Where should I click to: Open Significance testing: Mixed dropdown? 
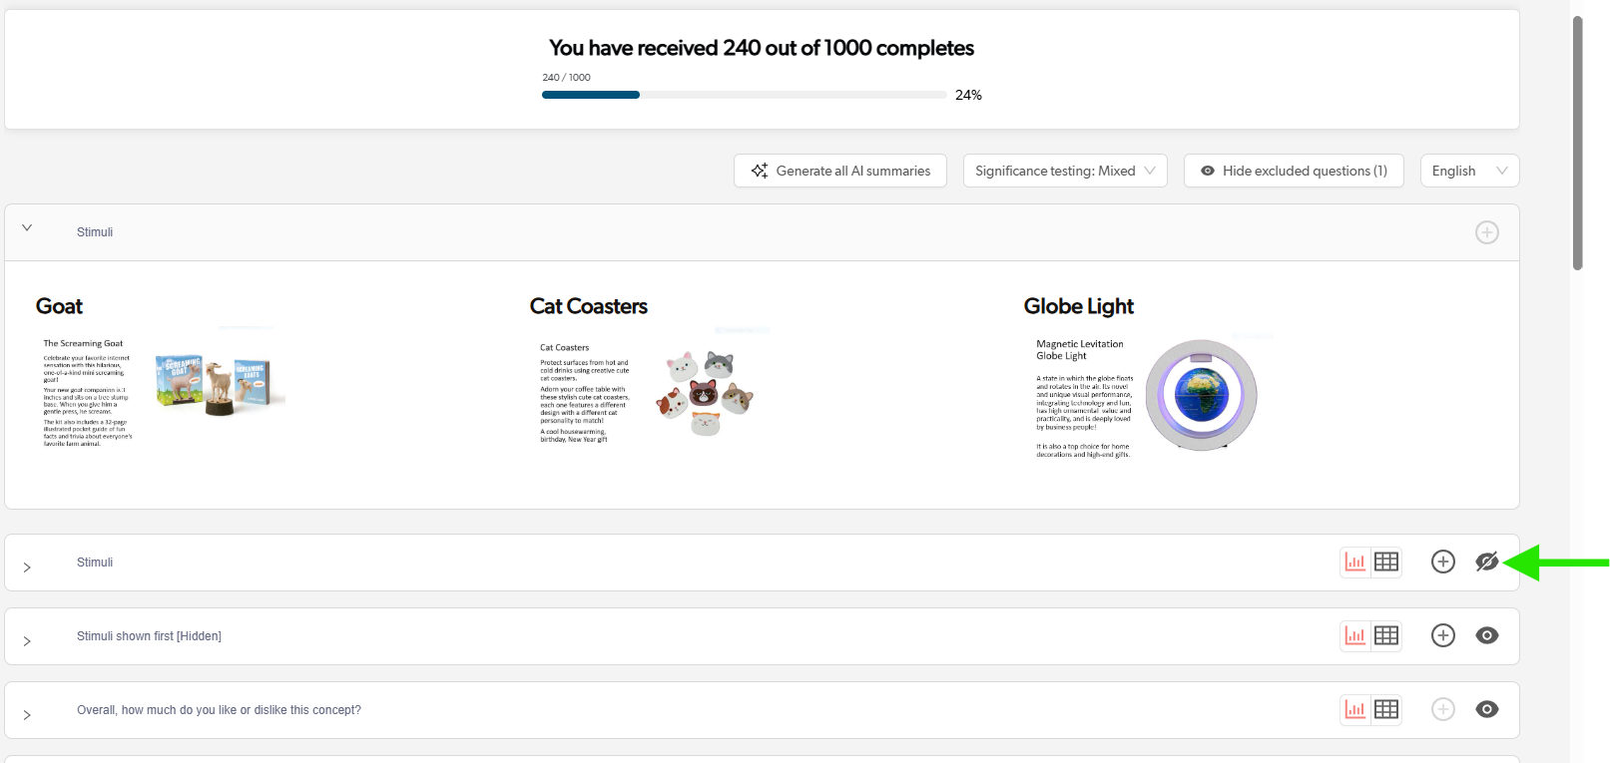[x=1064, y=171]
